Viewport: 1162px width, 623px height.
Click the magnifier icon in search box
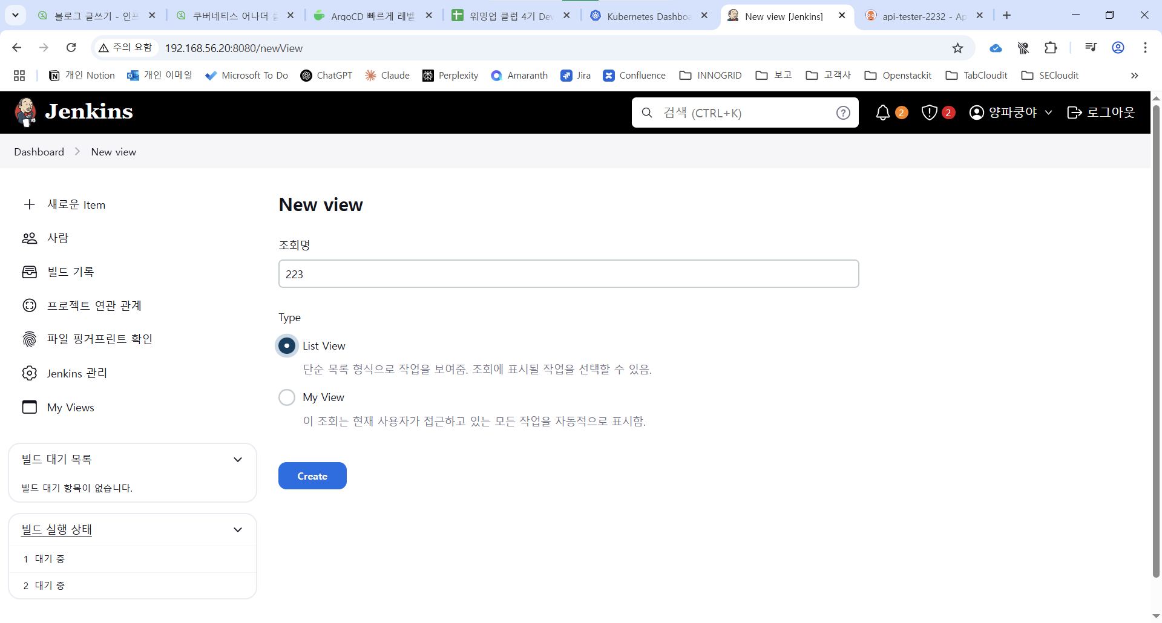(647, 113)
